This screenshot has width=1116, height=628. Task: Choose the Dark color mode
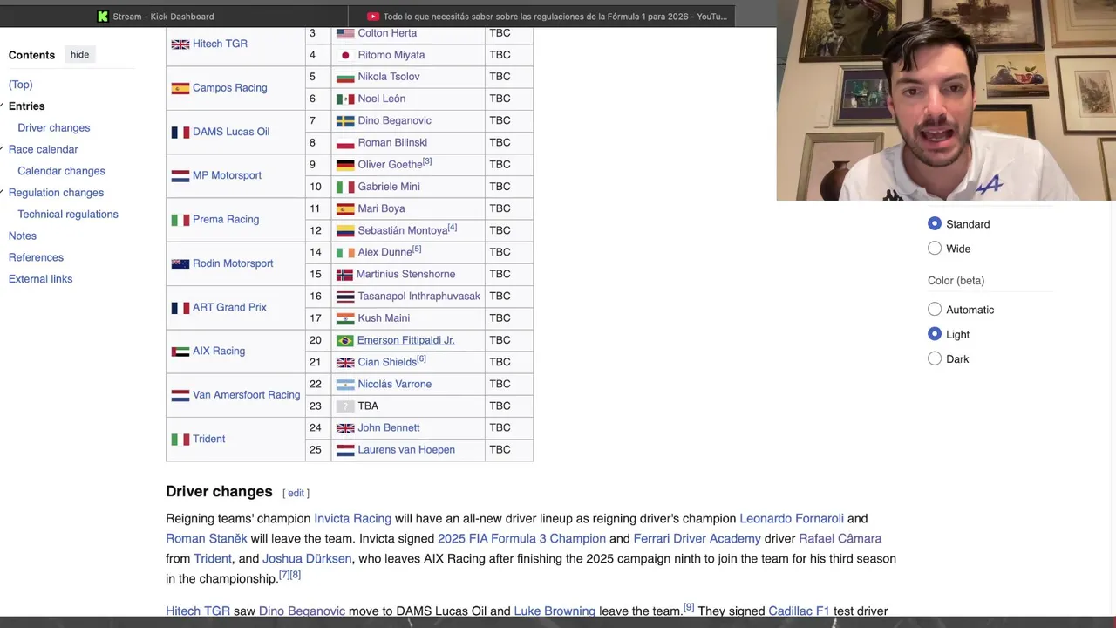pos(935,358)
